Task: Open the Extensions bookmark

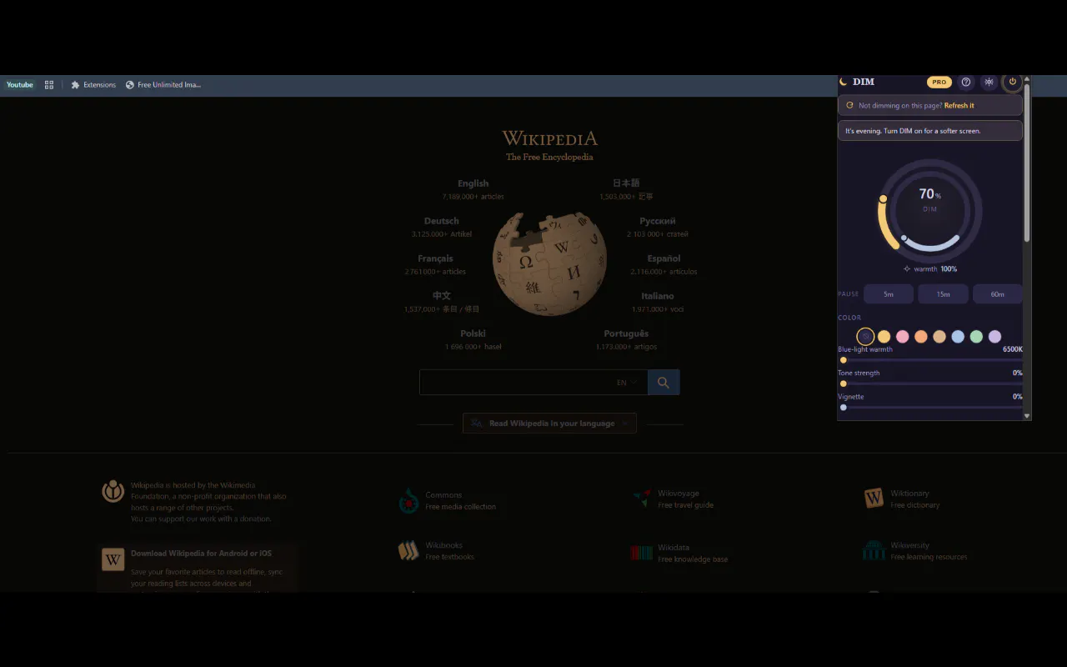Action: coord(93,85)
